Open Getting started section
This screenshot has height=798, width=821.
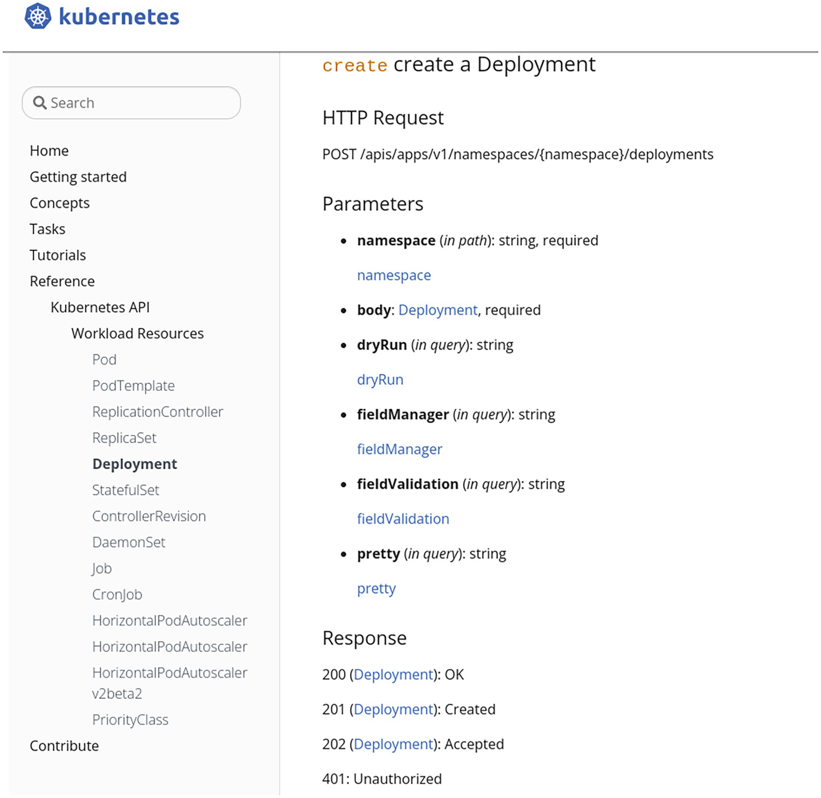[x=78, y=177]
